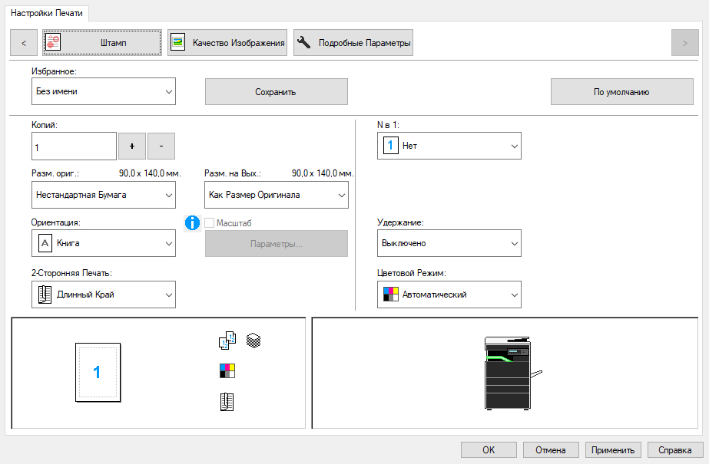Click the blue information icon
709x464 pixels.
(x=192, y=223)
